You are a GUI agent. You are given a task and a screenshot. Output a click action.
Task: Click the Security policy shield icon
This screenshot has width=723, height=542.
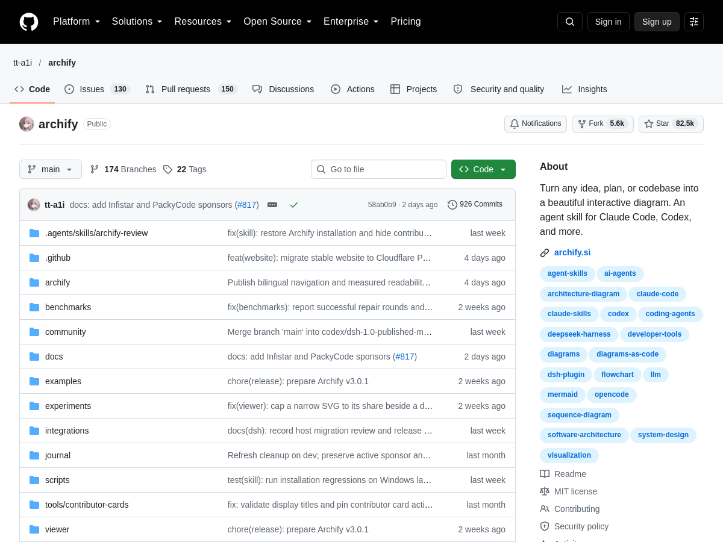coord(545,526)
